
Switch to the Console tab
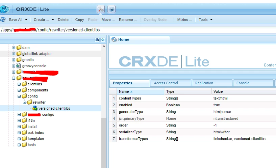click(x=253, y=83)
